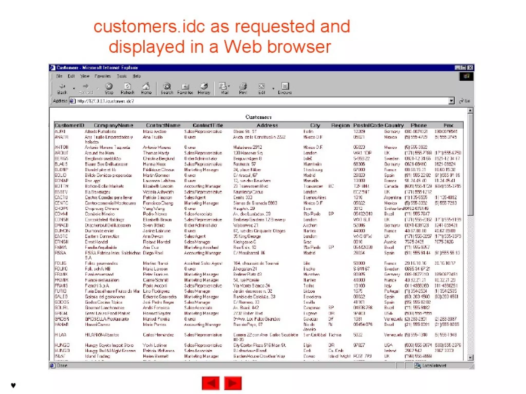Open the View menu

(84, 76)
